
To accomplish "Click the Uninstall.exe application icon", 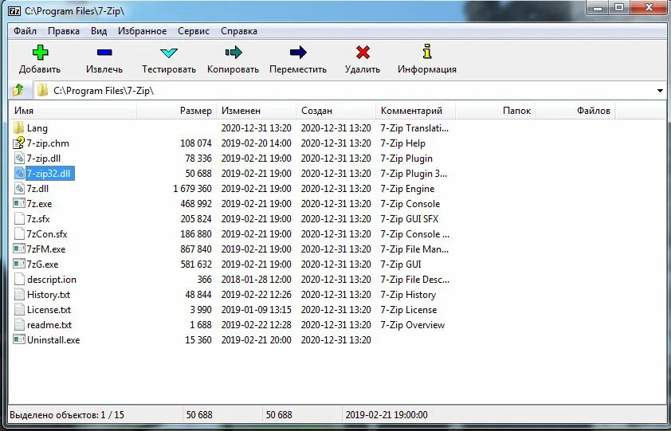I will (x=19, y=340).
